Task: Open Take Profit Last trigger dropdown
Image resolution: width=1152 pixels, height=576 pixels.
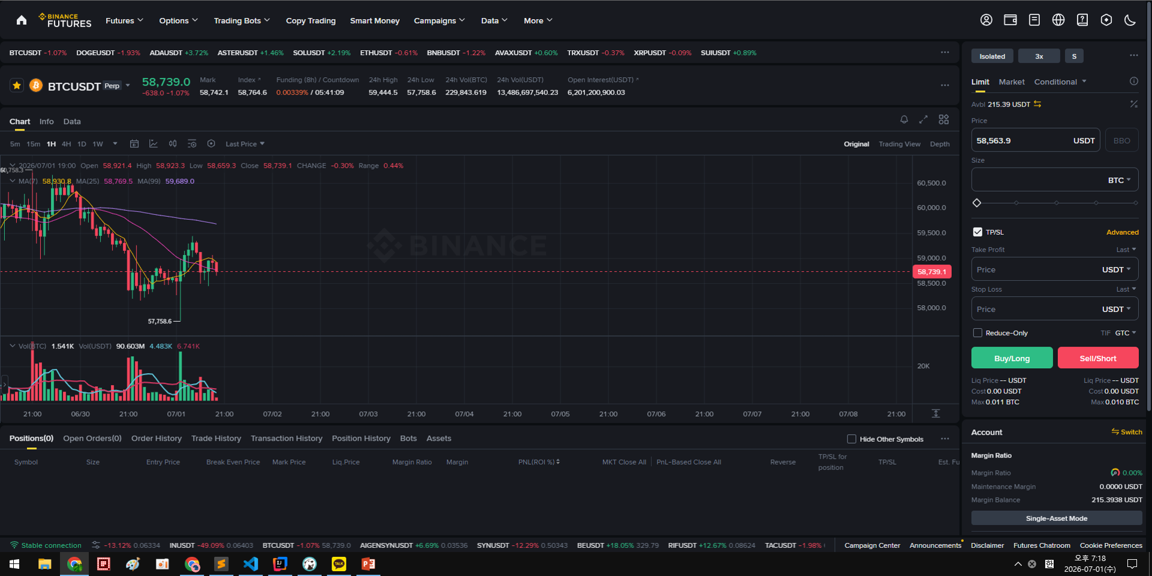Action: (x=1126, y=250)
